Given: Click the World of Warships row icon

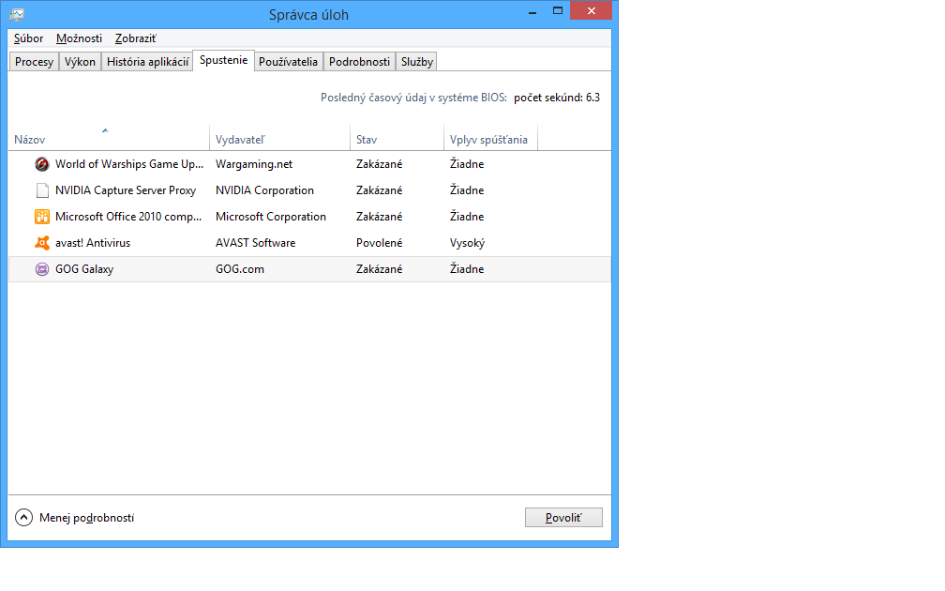Looking at the screenshot, I should (x=41, y=164).
